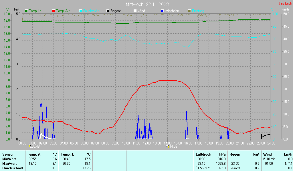293x171 pixels.
Task: Select the Sensor header in the table
Action: pos(8,154)
